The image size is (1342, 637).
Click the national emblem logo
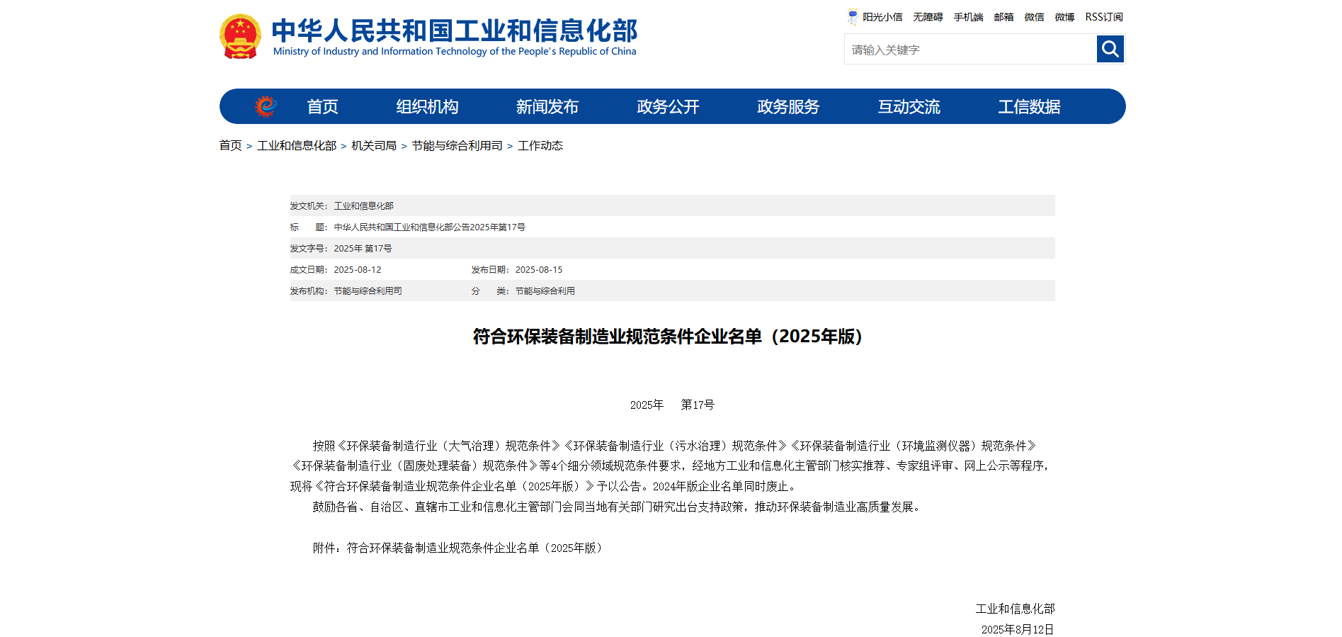click(240, 36)
